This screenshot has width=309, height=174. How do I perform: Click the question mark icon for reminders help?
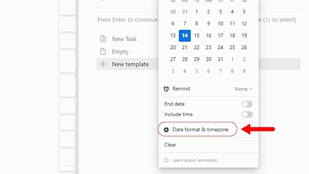pyautogui.click(x=167, y=160)
